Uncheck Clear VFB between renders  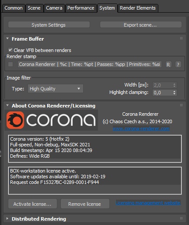pyautogui.click(x=10, y=50)
